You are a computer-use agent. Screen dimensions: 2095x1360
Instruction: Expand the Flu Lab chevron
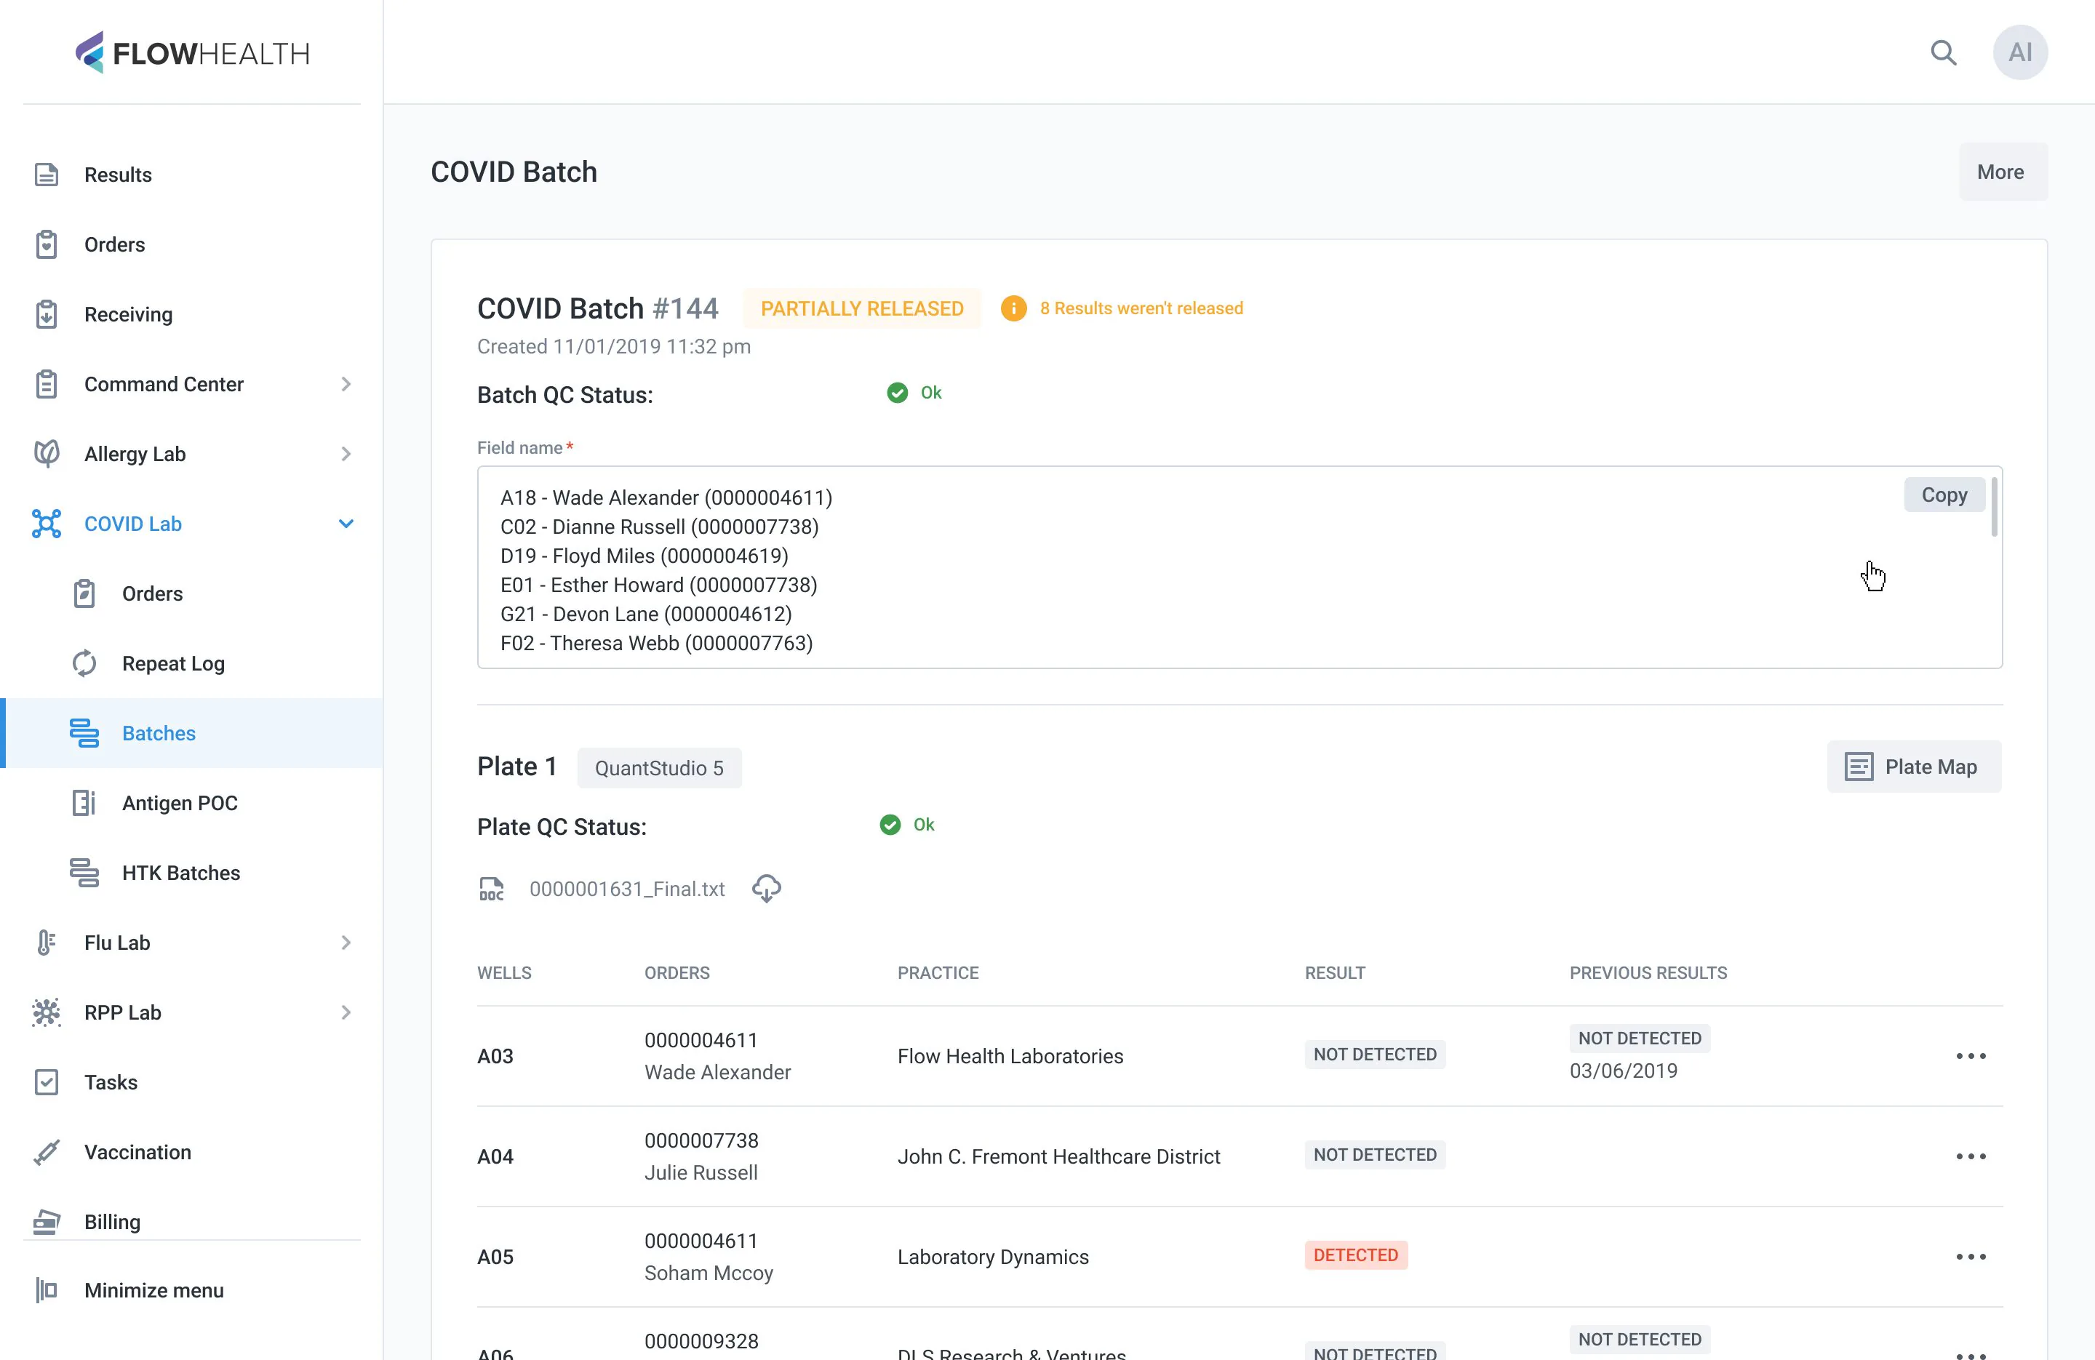346,943
